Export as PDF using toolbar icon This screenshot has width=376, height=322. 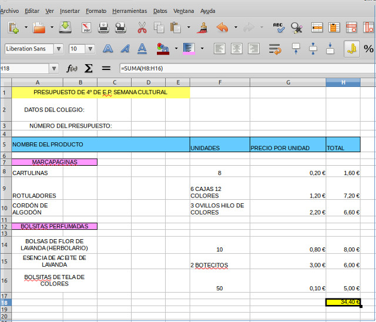(x=87, y=28)
